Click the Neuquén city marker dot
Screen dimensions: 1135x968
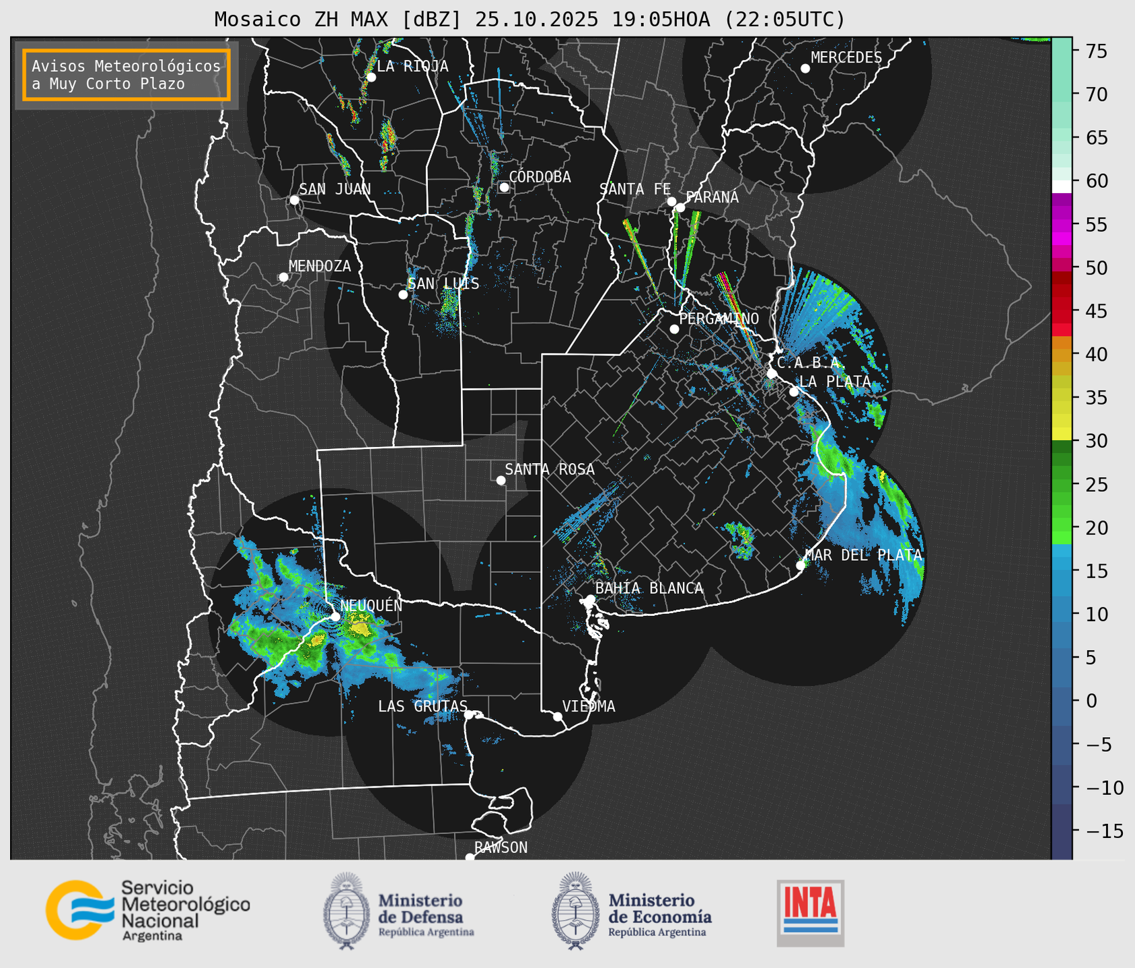point(335,616)
